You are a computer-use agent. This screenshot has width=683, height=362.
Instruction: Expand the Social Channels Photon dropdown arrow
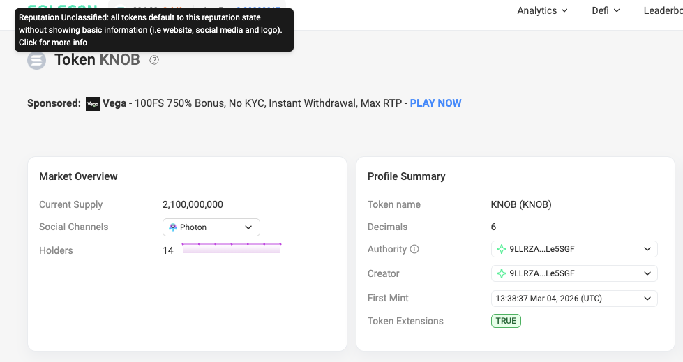(x=248, y=227)
